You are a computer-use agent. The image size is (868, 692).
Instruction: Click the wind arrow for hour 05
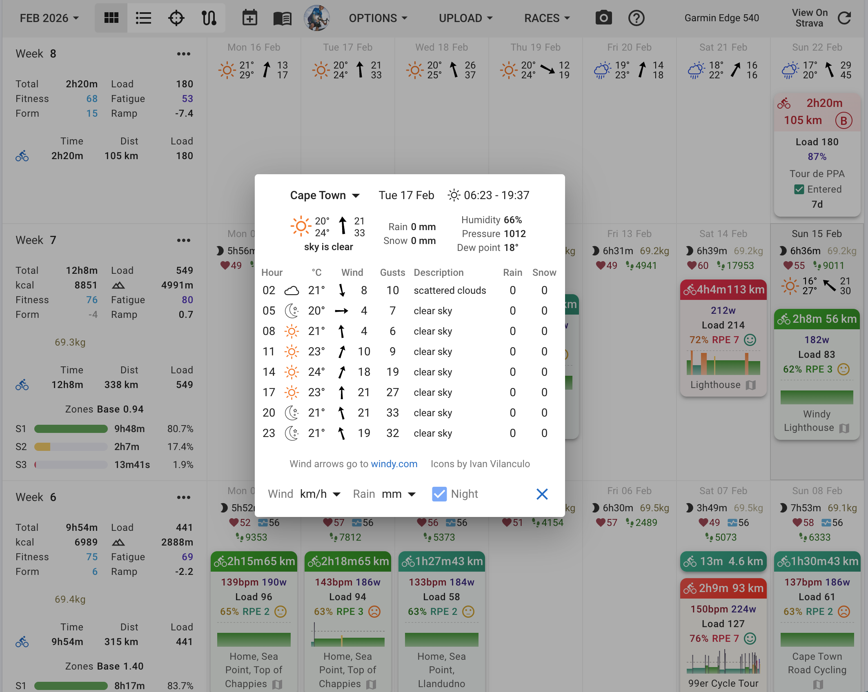(x=341, y=311)
